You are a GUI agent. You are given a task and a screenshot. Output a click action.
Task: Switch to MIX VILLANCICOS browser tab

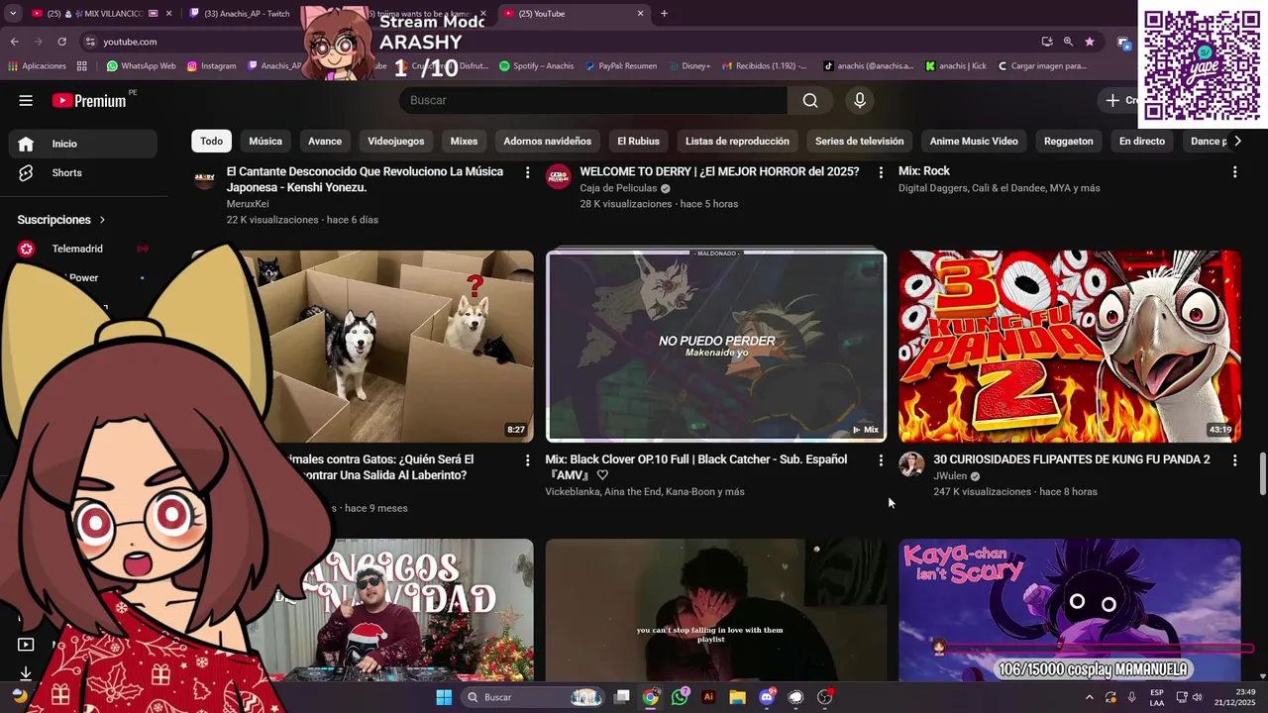[x=99, y=13]
